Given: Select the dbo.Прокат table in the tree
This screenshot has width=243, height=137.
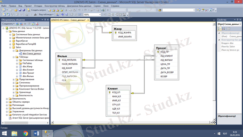Looking at the screenshot, I should [28, 73].
